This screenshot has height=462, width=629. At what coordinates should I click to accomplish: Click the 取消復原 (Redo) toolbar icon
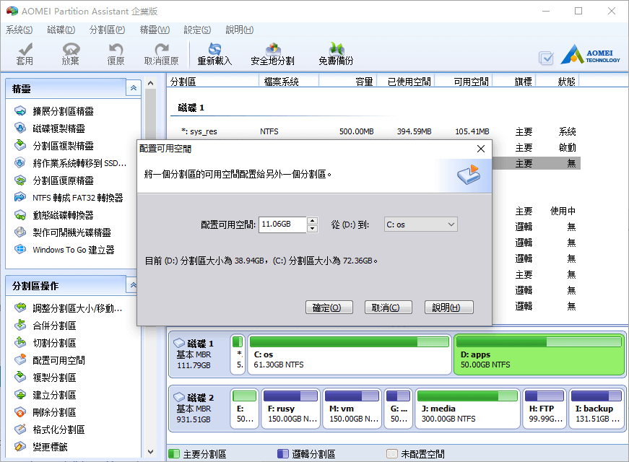(161, 54)
